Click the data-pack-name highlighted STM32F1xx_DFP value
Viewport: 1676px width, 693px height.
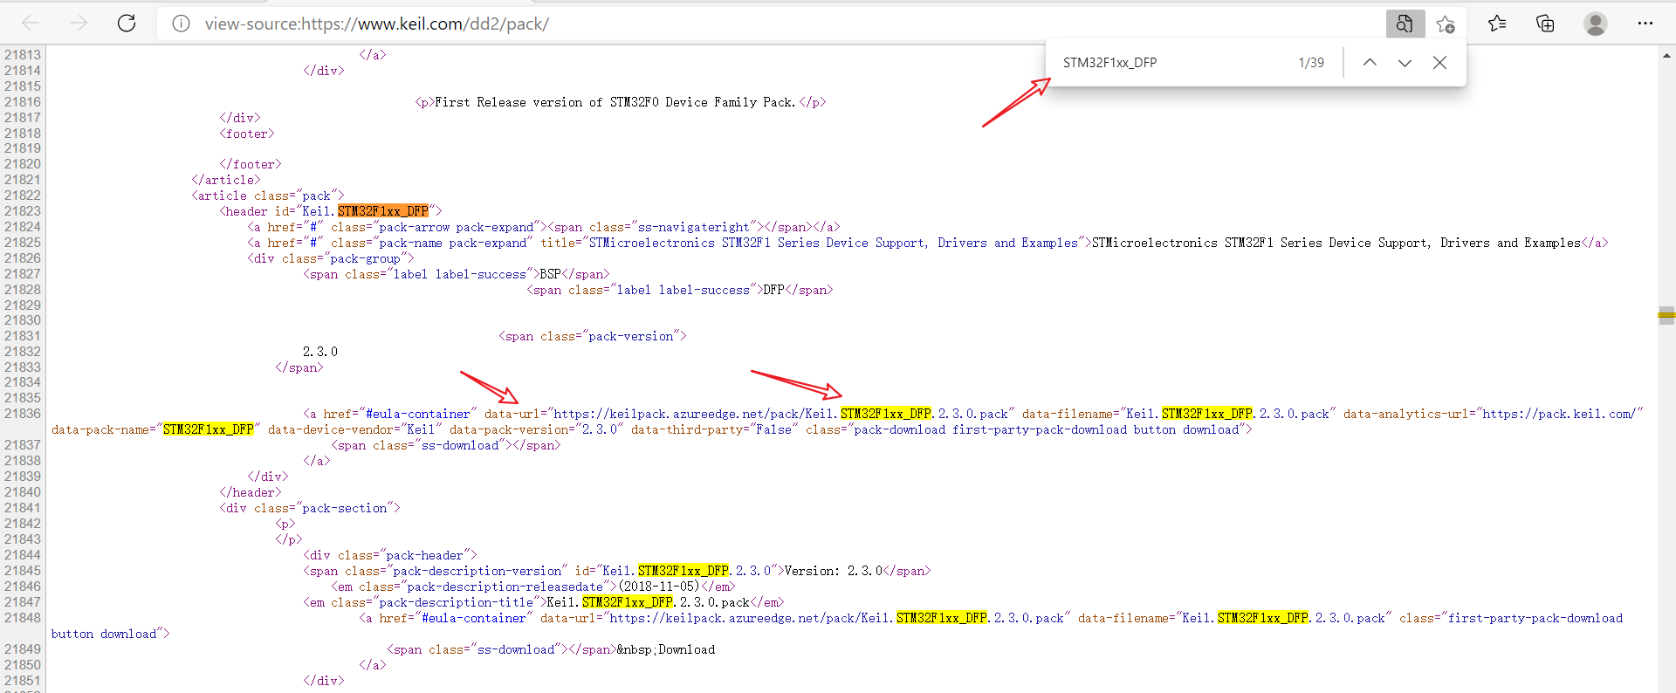[209, 429]
